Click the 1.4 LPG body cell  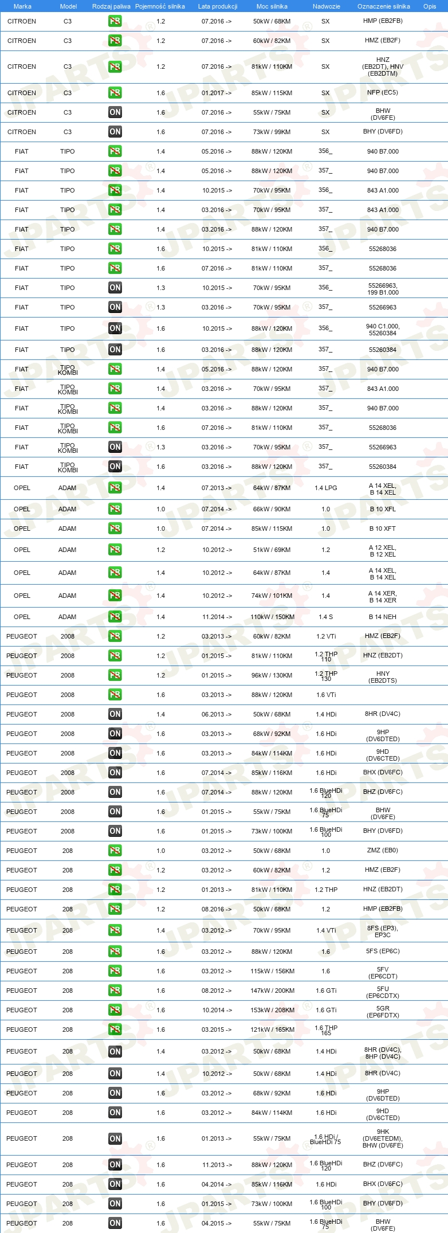tap(326, 488)
